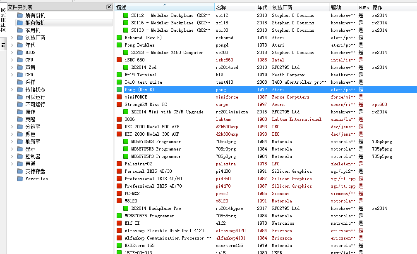This screenshot has height=254, width=417.
Task: Click the green status icon for EXORterm 155
Action: pos(119,245)
